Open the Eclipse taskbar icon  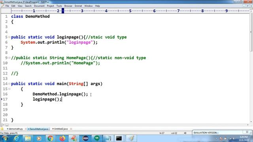click(x=85, y=138)
